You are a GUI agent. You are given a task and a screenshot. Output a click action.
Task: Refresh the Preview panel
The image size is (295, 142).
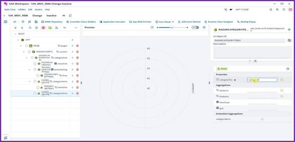[152, 27]
